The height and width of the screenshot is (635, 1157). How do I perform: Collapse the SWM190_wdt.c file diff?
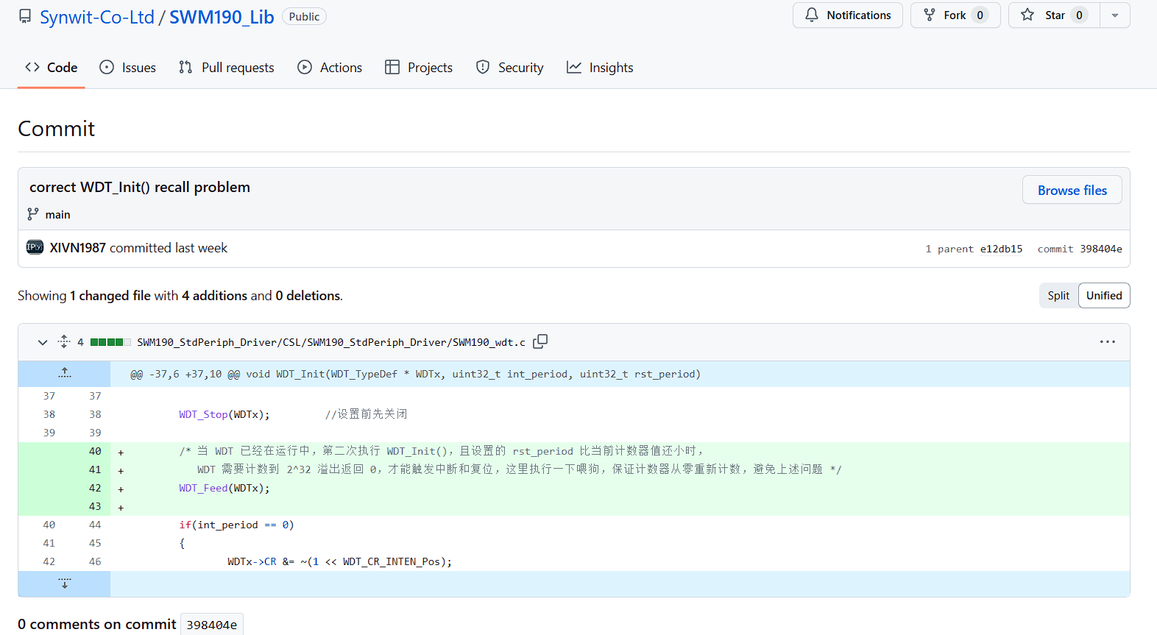43,342
